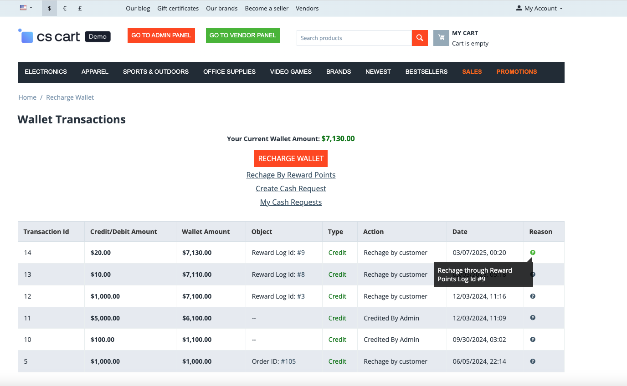Open the Create Cash Request link
Image resolution: width=627 pixels, height=386 pixels.
pyautogui.click(x=291, y=188)
